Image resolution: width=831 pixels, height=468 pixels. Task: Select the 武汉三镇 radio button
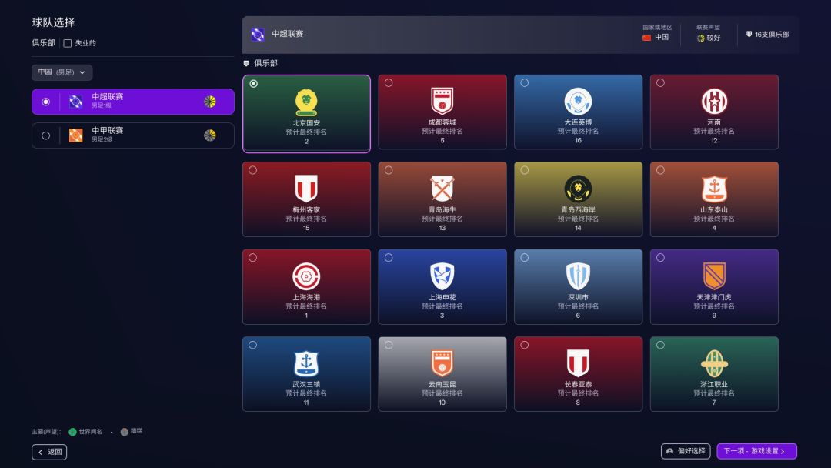pos(253,345)
